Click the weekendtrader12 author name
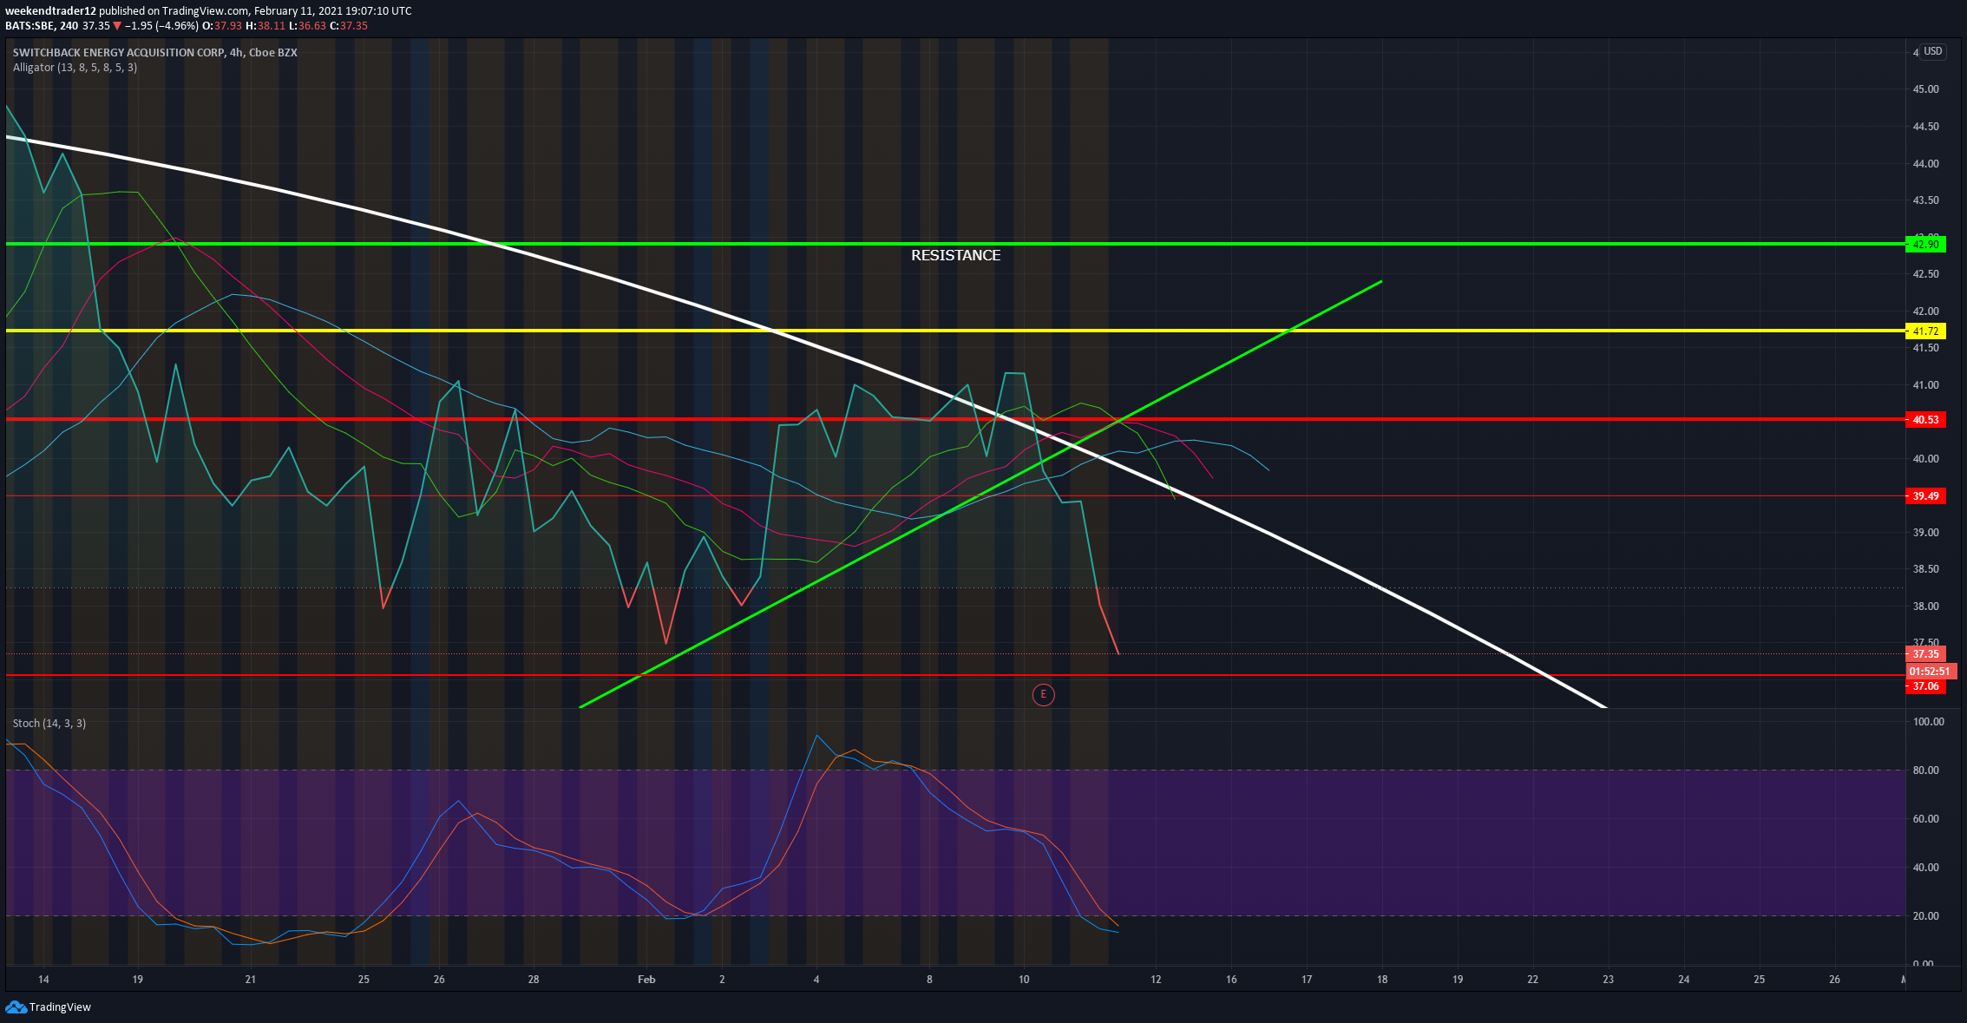 (x=50, y=11)
